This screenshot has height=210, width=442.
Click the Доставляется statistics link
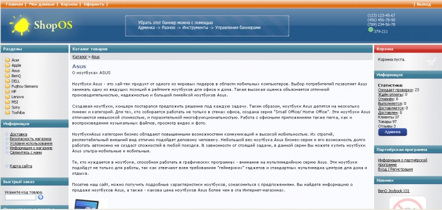coord(391,108)
